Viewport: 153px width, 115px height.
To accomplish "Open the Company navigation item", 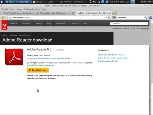I will tap(75, 24).
